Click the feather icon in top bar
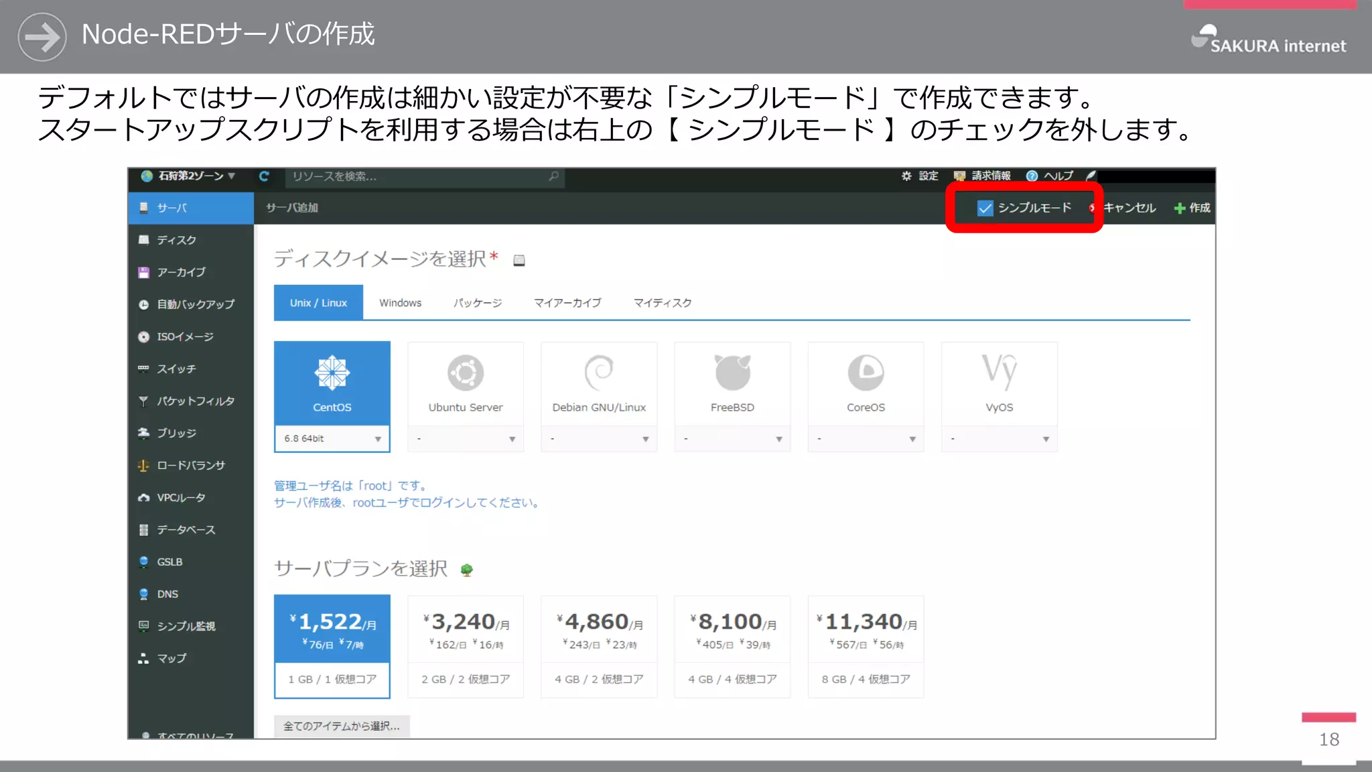Screen dimensions: 1372x772 (1091, 176)
